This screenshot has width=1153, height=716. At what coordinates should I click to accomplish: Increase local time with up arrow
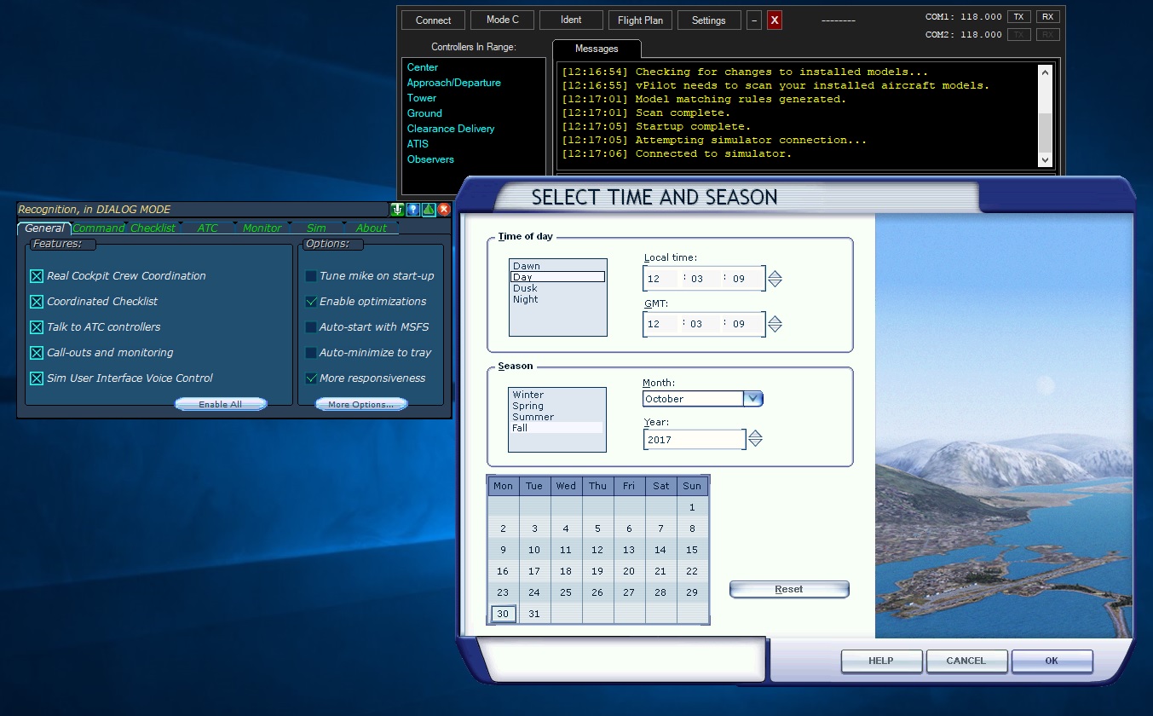tap(775, 274)
